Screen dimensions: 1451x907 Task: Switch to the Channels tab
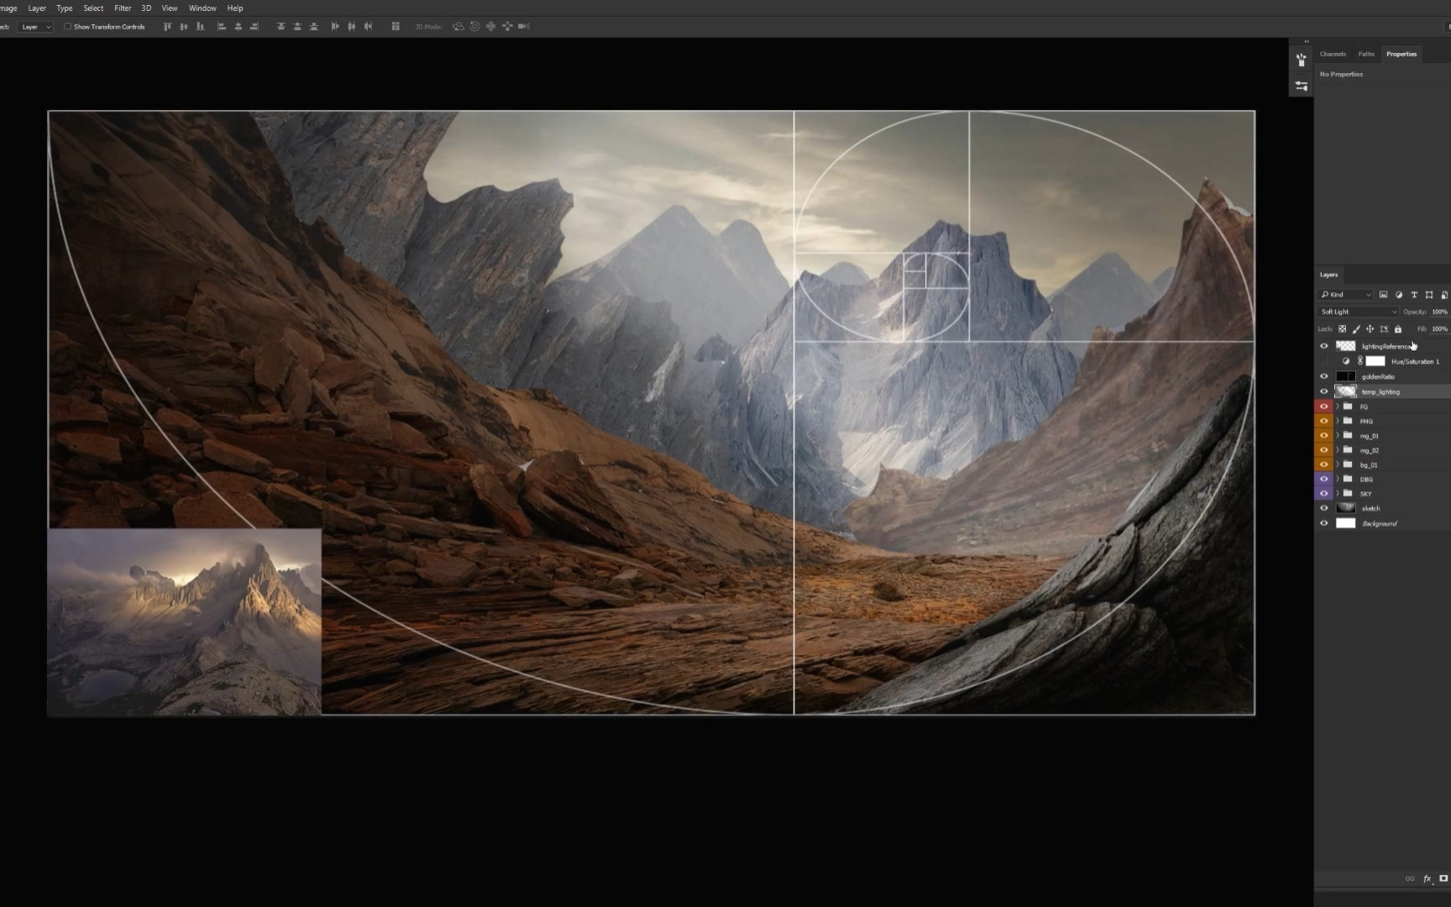click(x=1333, y=54)
